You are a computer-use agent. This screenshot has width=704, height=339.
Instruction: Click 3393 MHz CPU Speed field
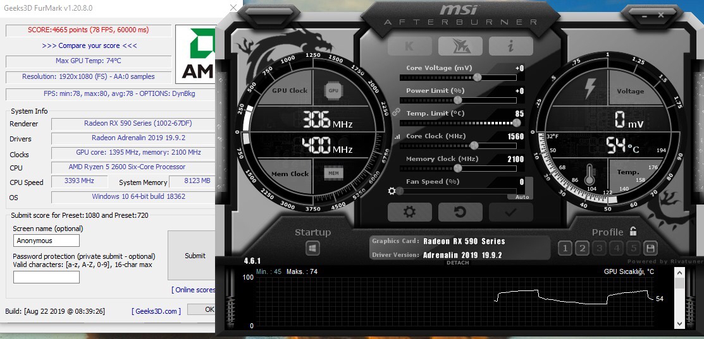coord(80,181)
